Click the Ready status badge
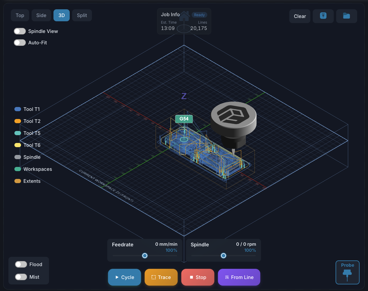 [199, 15]
